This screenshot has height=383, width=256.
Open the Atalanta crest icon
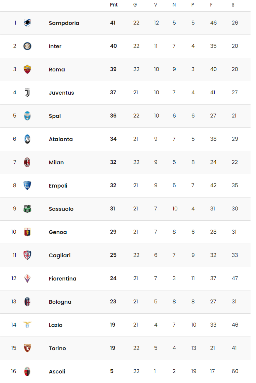point(27,139)
